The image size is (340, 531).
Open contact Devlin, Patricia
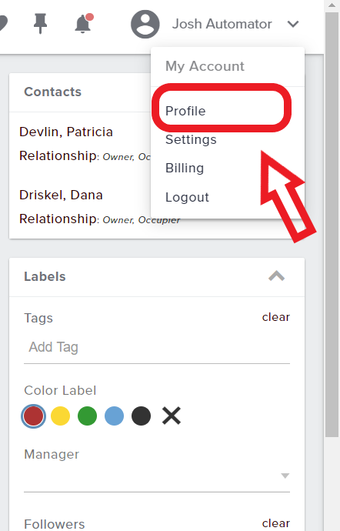[66, 132]
